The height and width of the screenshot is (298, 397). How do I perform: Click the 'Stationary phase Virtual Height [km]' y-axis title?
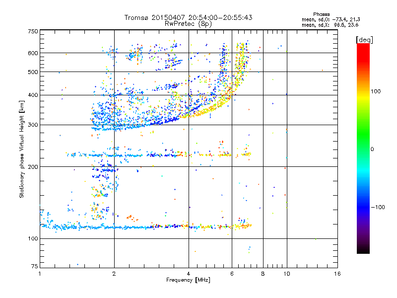22,149
